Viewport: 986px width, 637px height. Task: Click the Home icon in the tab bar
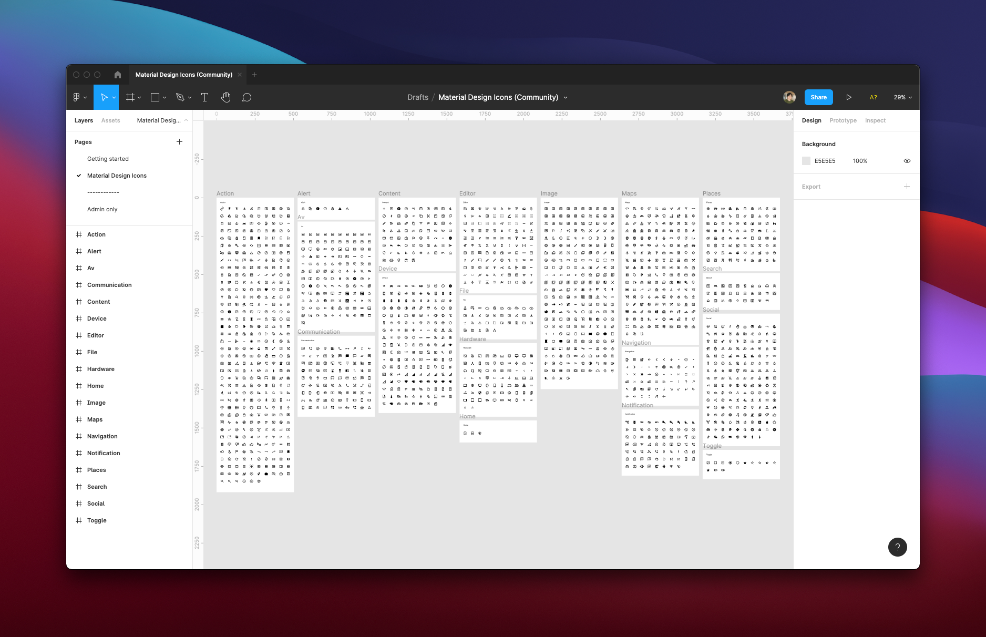[117, 75]
